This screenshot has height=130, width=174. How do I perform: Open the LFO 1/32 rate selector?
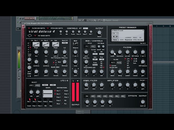(53, 85)
